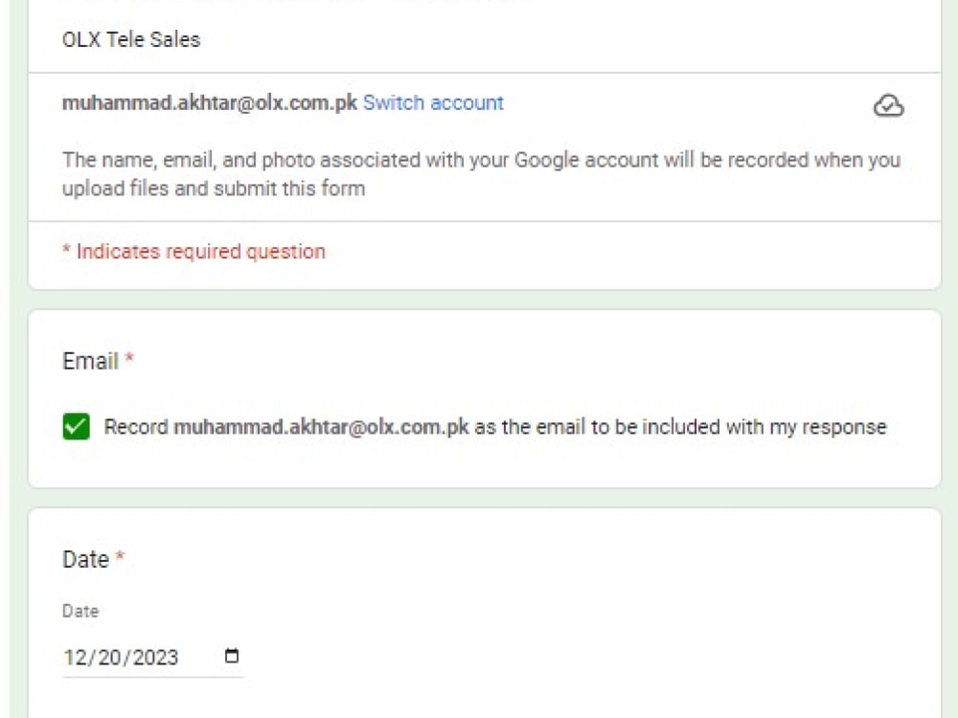This screenshot has height=718, width=958.
Task: Select the month segment of the date
Action: (76, 658)
